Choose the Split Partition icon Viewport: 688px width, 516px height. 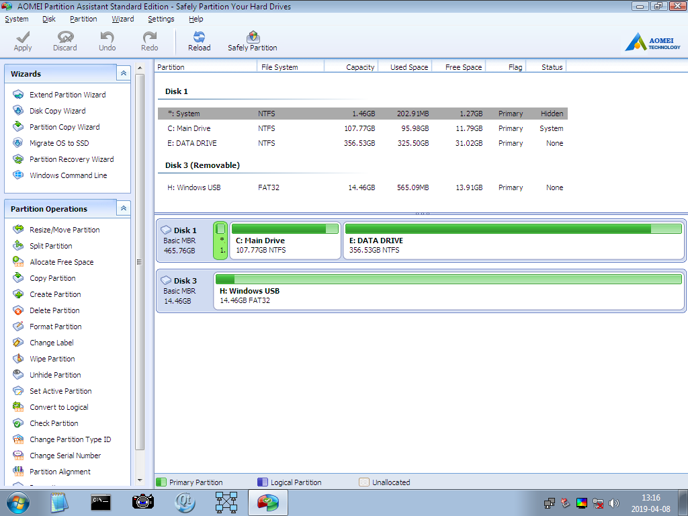tap(18, 246)
